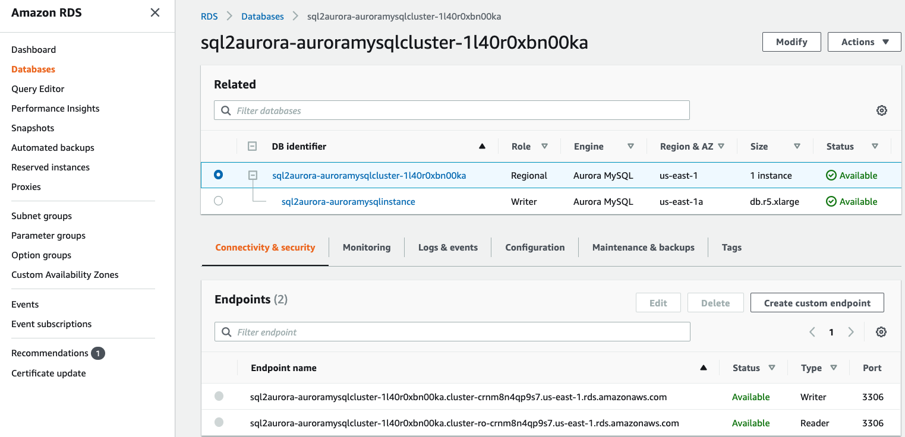
Task: Open Parameter groups in sidebar
Action: click(49, 236)
